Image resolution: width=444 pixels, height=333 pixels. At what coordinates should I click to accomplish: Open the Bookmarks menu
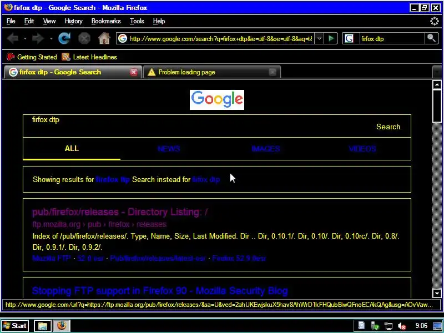106,21
